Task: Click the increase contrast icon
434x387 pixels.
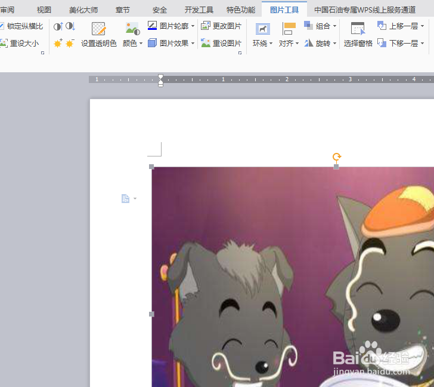Action: pos(58,26)
